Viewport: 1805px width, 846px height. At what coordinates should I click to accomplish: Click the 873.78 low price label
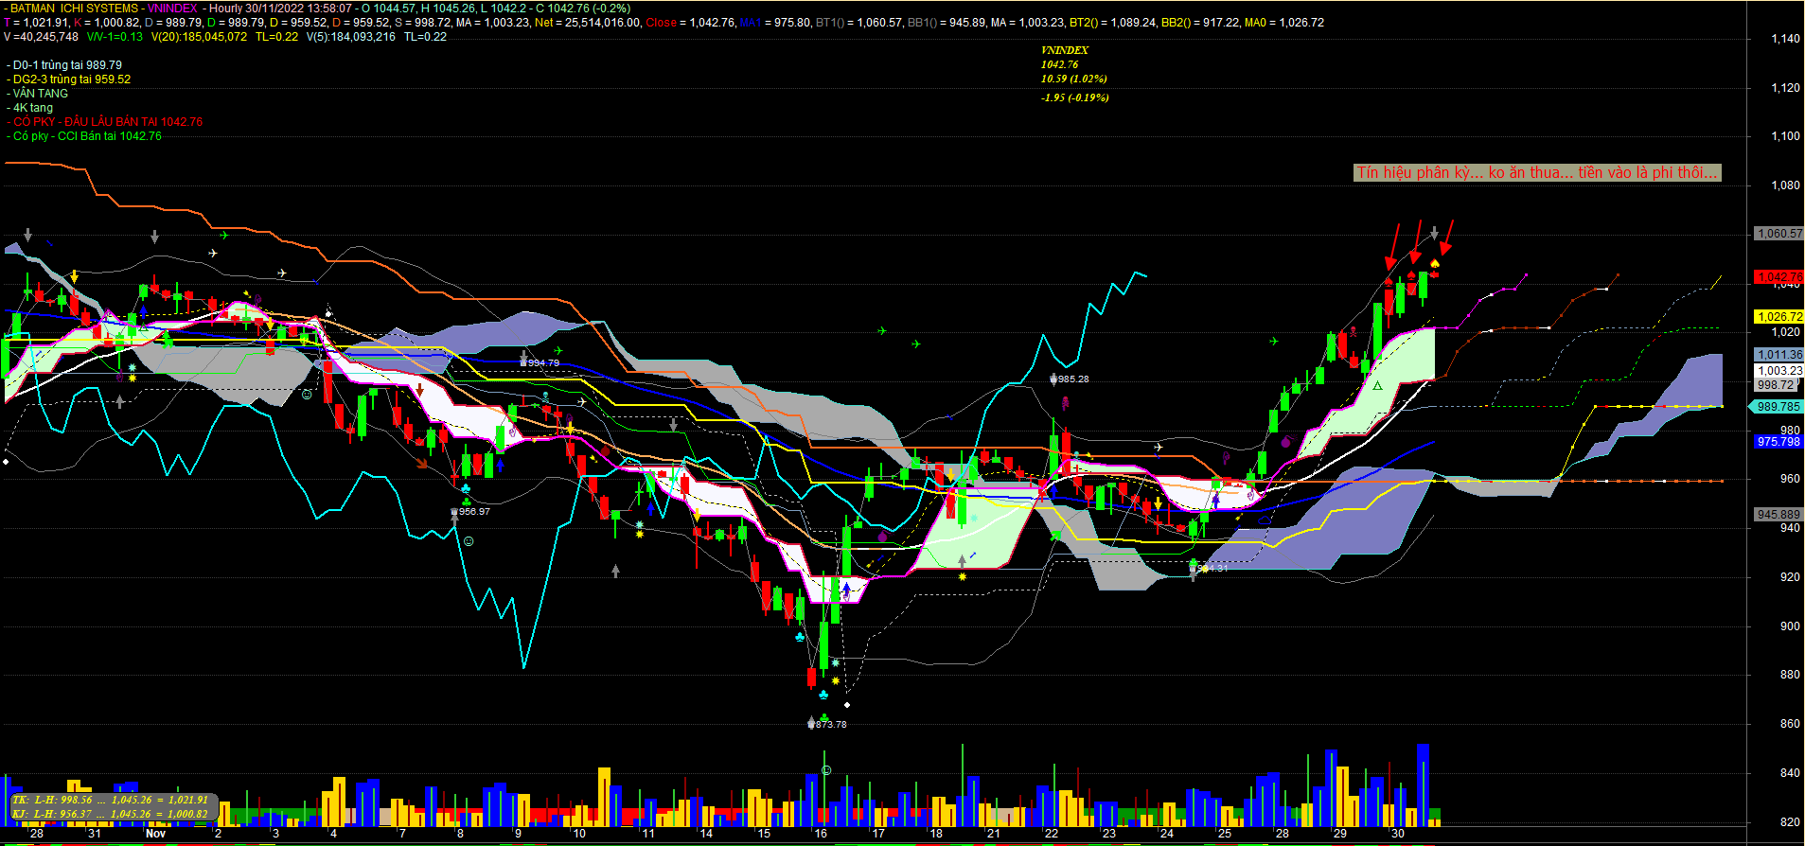(x=831, y=725)
